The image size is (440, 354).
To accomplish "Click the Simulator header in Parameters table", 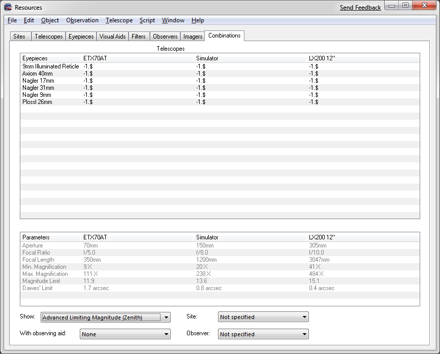I will click(x=250, y=237).
